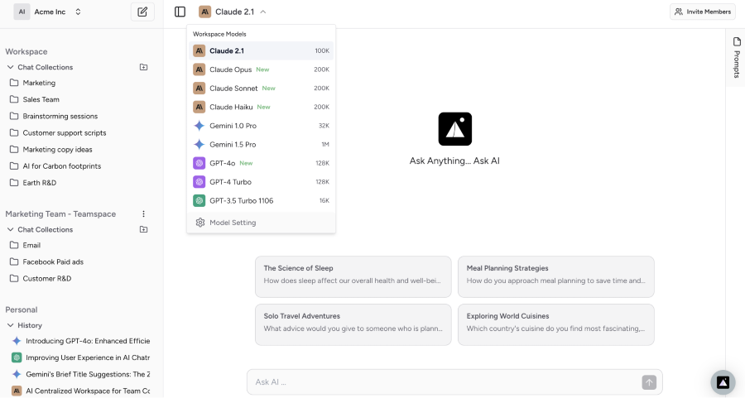Click the GPT-3.5 Turbo green icon
Image resolution: width=745 pixels, height=403 pixels.
click(x=199, y=200)
